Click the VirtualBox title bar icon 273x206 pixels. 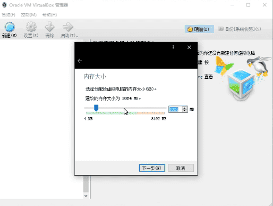pos(4,5)
